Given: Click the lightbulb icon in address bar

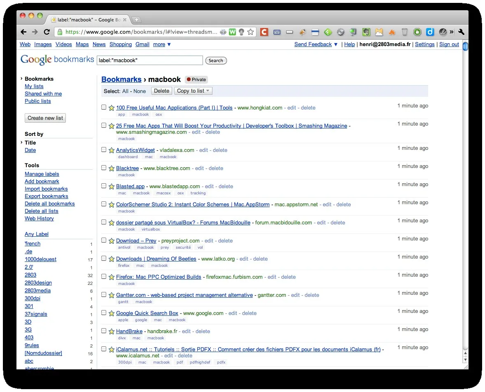Looking at the screenshot, I should coord(241,32).
